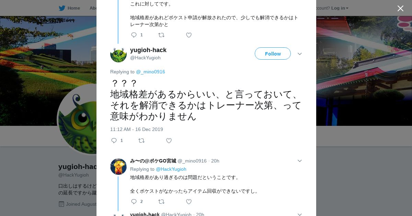Go to the Home tab
Image resolution: width=412 pixels, height=216 pixels.
(x=69, y=8)
